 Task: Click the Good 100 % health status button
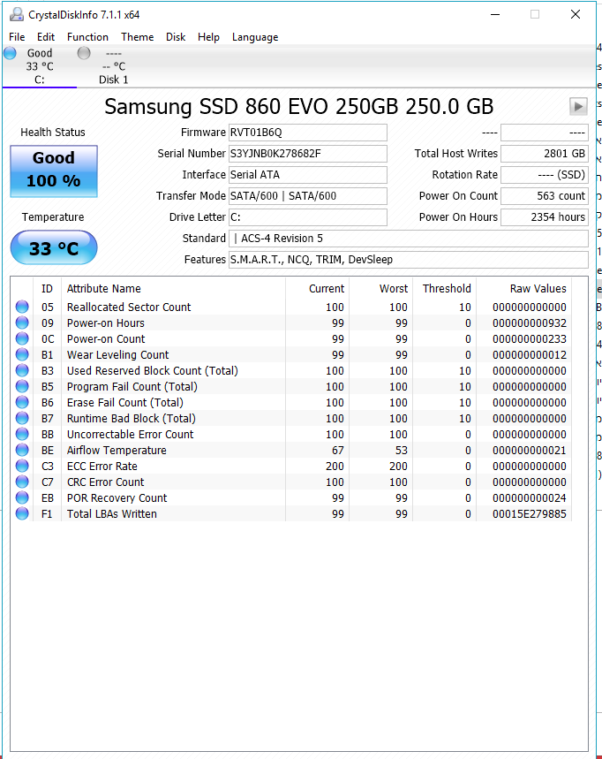[x=54, y=171]
